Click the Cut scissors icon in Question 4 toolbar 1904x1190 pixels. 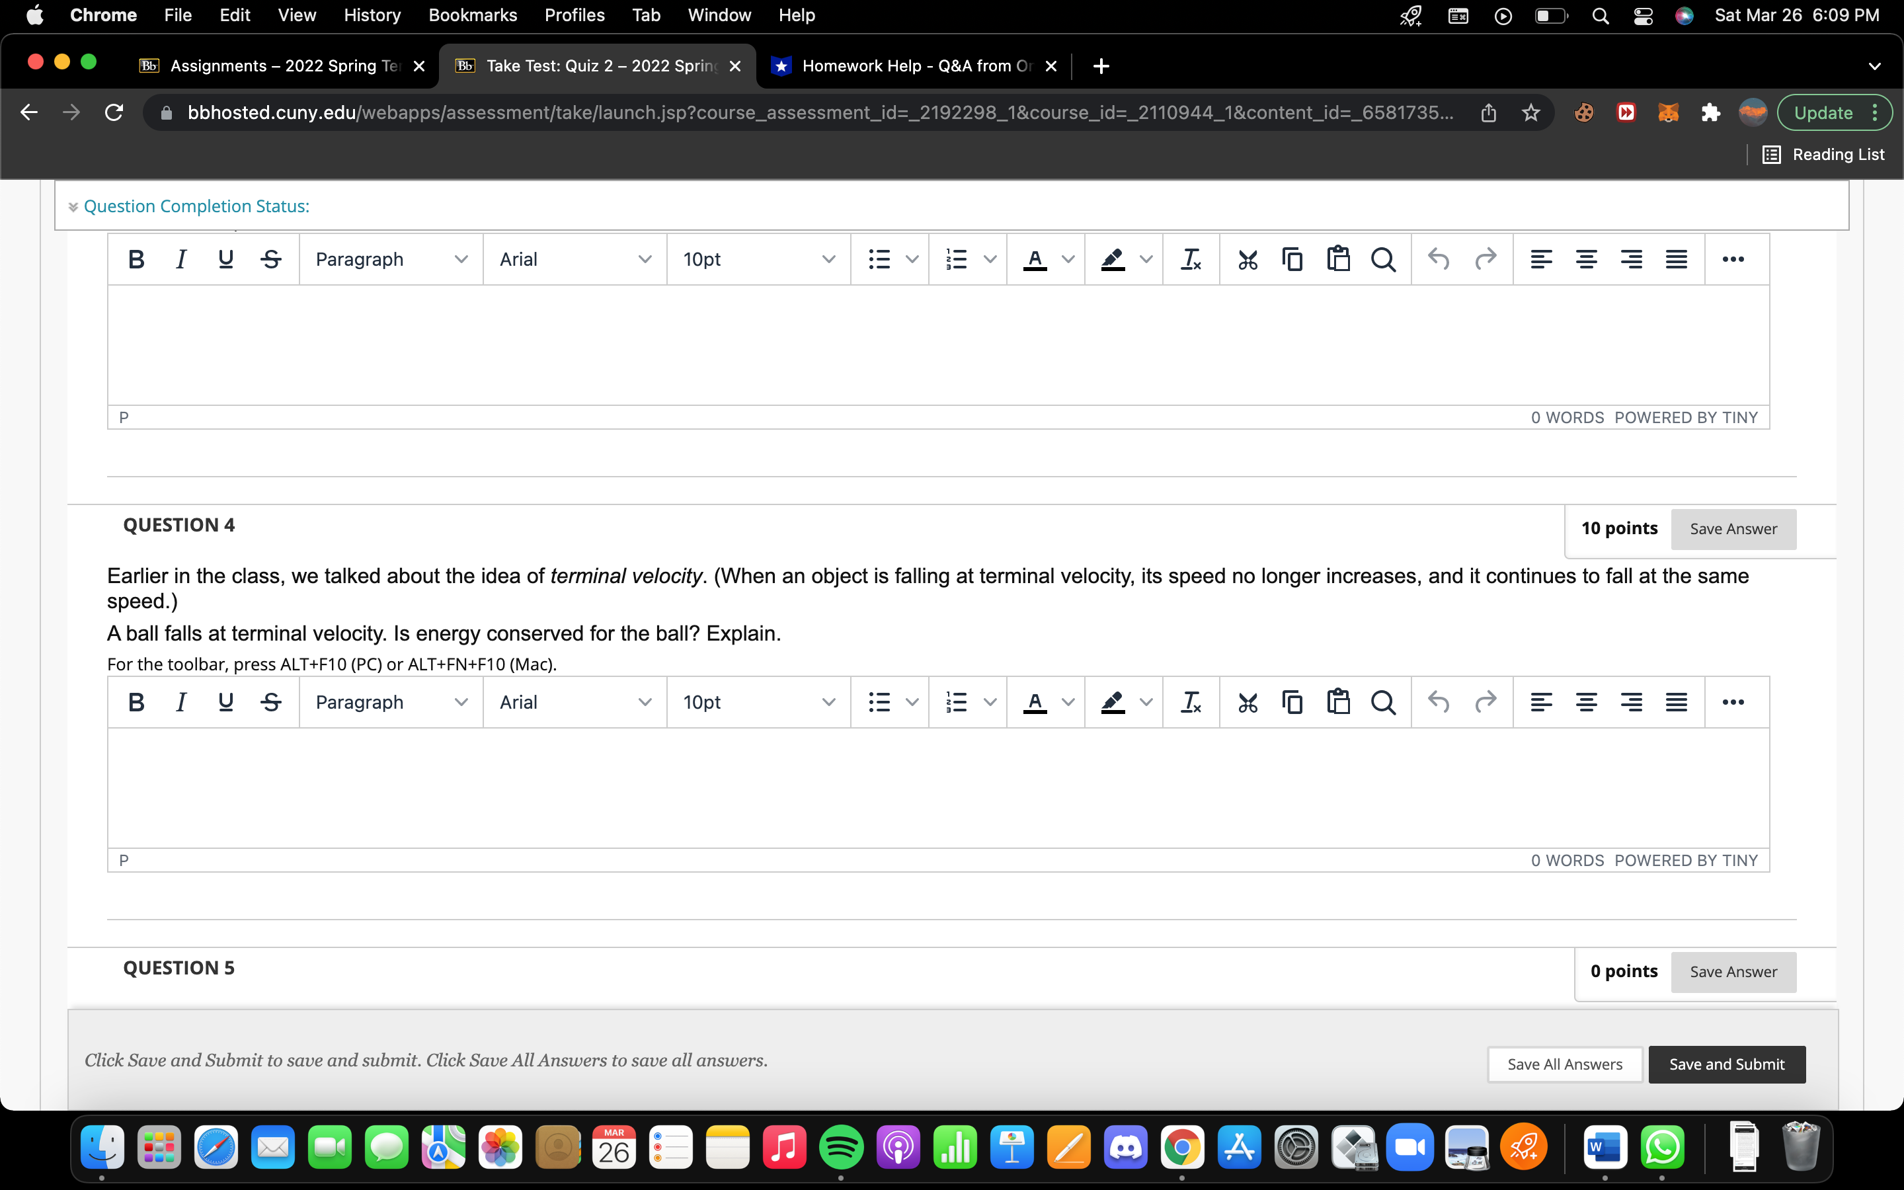click(x=1247, y=702)
